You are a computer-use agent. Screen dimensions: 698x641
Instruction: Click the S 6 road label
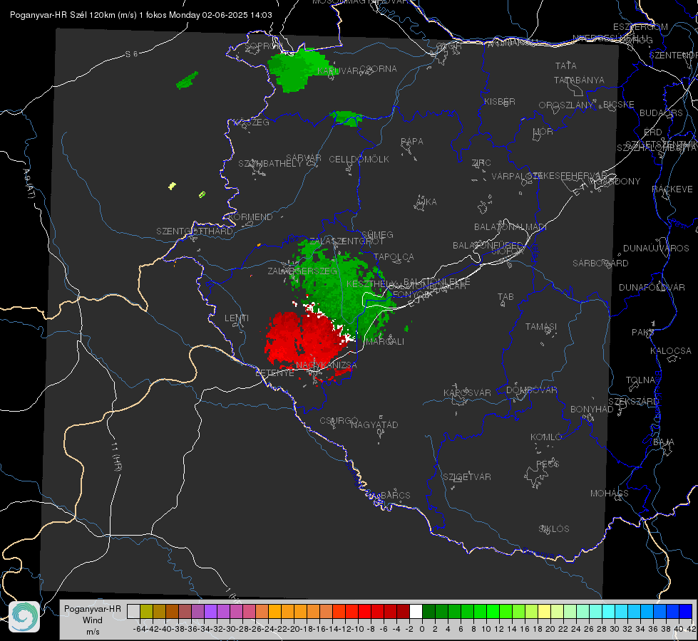[131, 54]
